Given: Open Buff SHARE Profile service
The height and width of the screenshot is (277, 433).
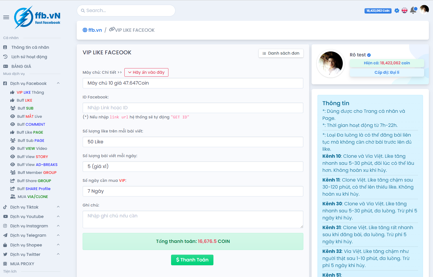Looking at the screenshot, I should click(34, 189).
